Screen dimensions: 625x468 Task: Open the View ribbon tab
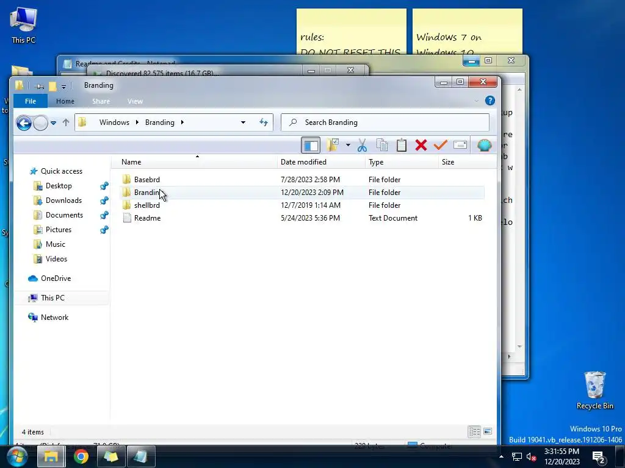[x=135, y=101]
